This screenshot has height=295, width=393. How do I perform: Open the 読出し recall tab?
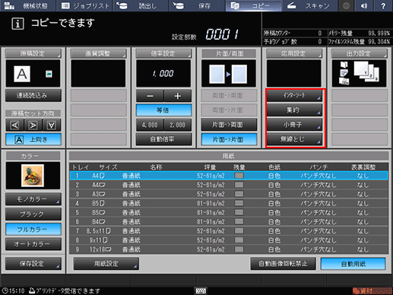[141, 5]
